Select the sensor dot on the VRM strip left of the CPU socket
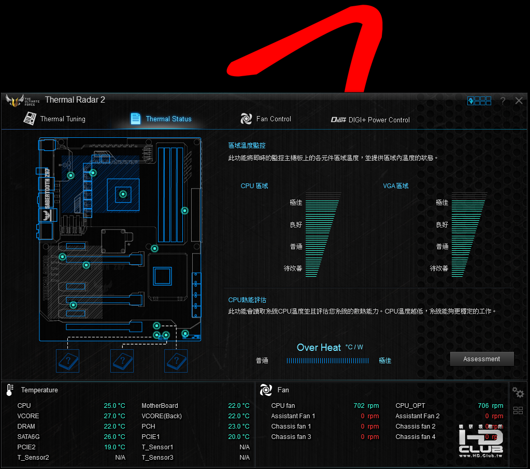The height and width of the screenshot is (469, 530). [x=93, y=173]
